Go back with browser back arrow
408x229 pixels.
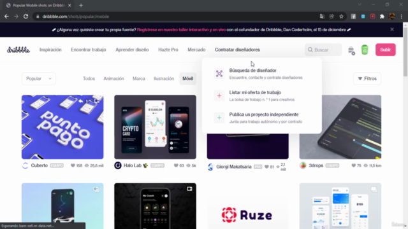(x=6, y=17)
